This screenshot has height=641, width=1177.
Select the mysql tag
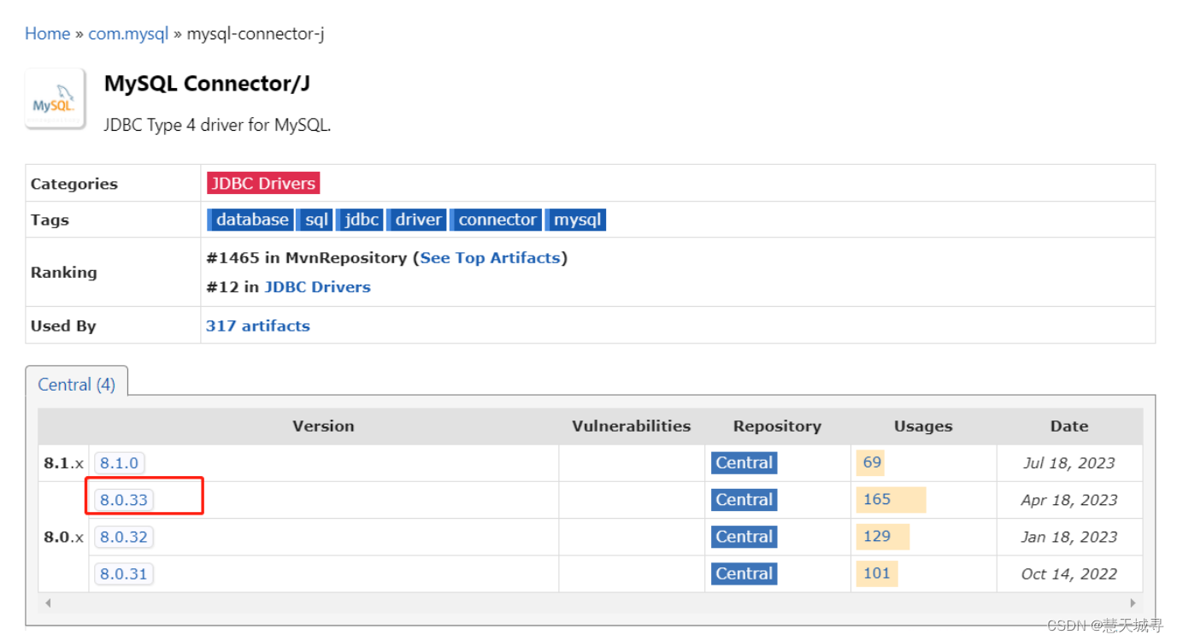tap(576, 220)
